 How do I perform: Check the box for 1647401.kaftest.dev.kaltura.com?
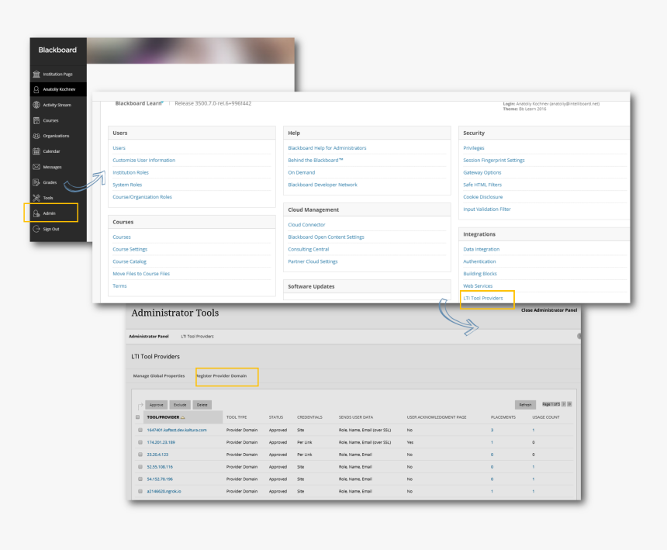(x=140, y=430)
